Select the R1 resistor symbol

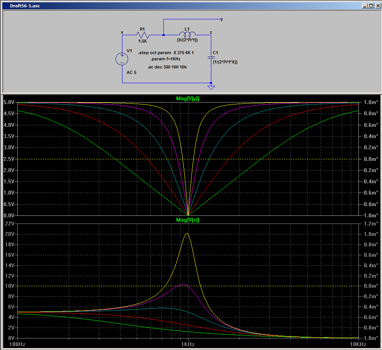pyautogui.click(x=143, y=35)
